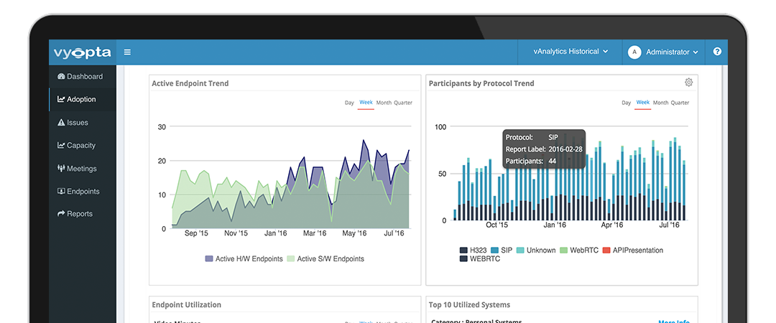Image resolution: width=776 pixels, height=323 pixels.
Task: Click the Meetings people icon
Action: (x=61, y=168)
